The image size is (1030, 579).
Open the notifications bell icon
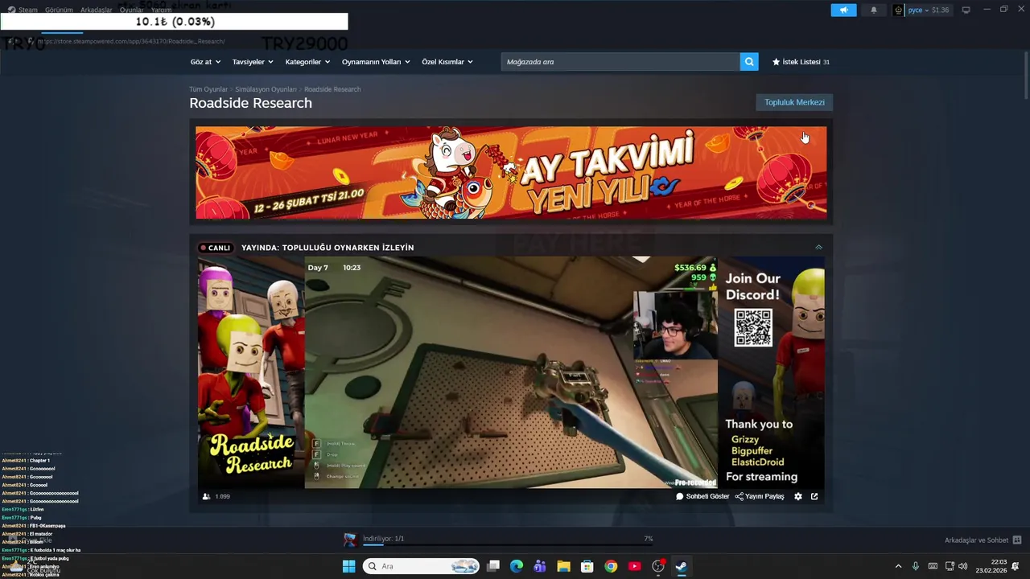tap(874, 10)
